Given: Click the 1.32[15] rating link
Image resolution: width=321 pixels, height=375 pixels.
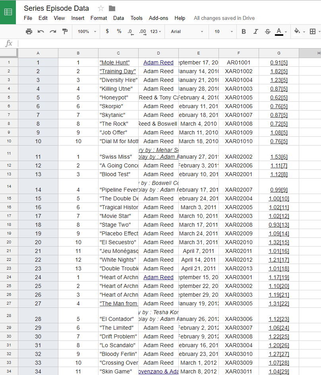Looking at the screenshot, I should pyautogui.click(x=279, y=242).
